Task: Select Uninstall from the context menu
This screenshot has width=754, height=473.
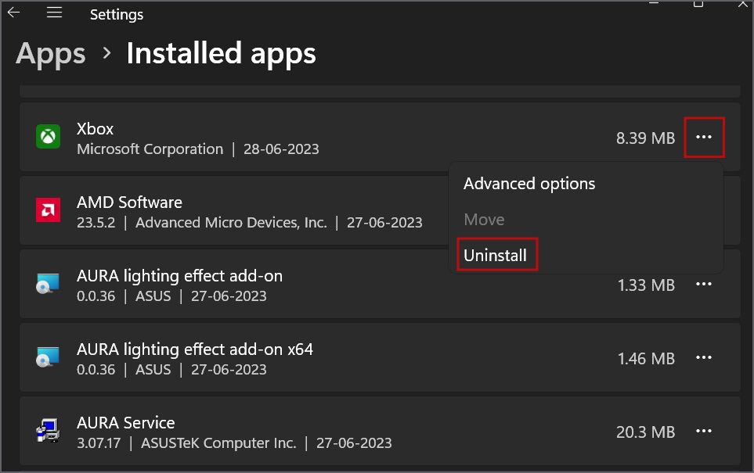Action: [496, 254]
